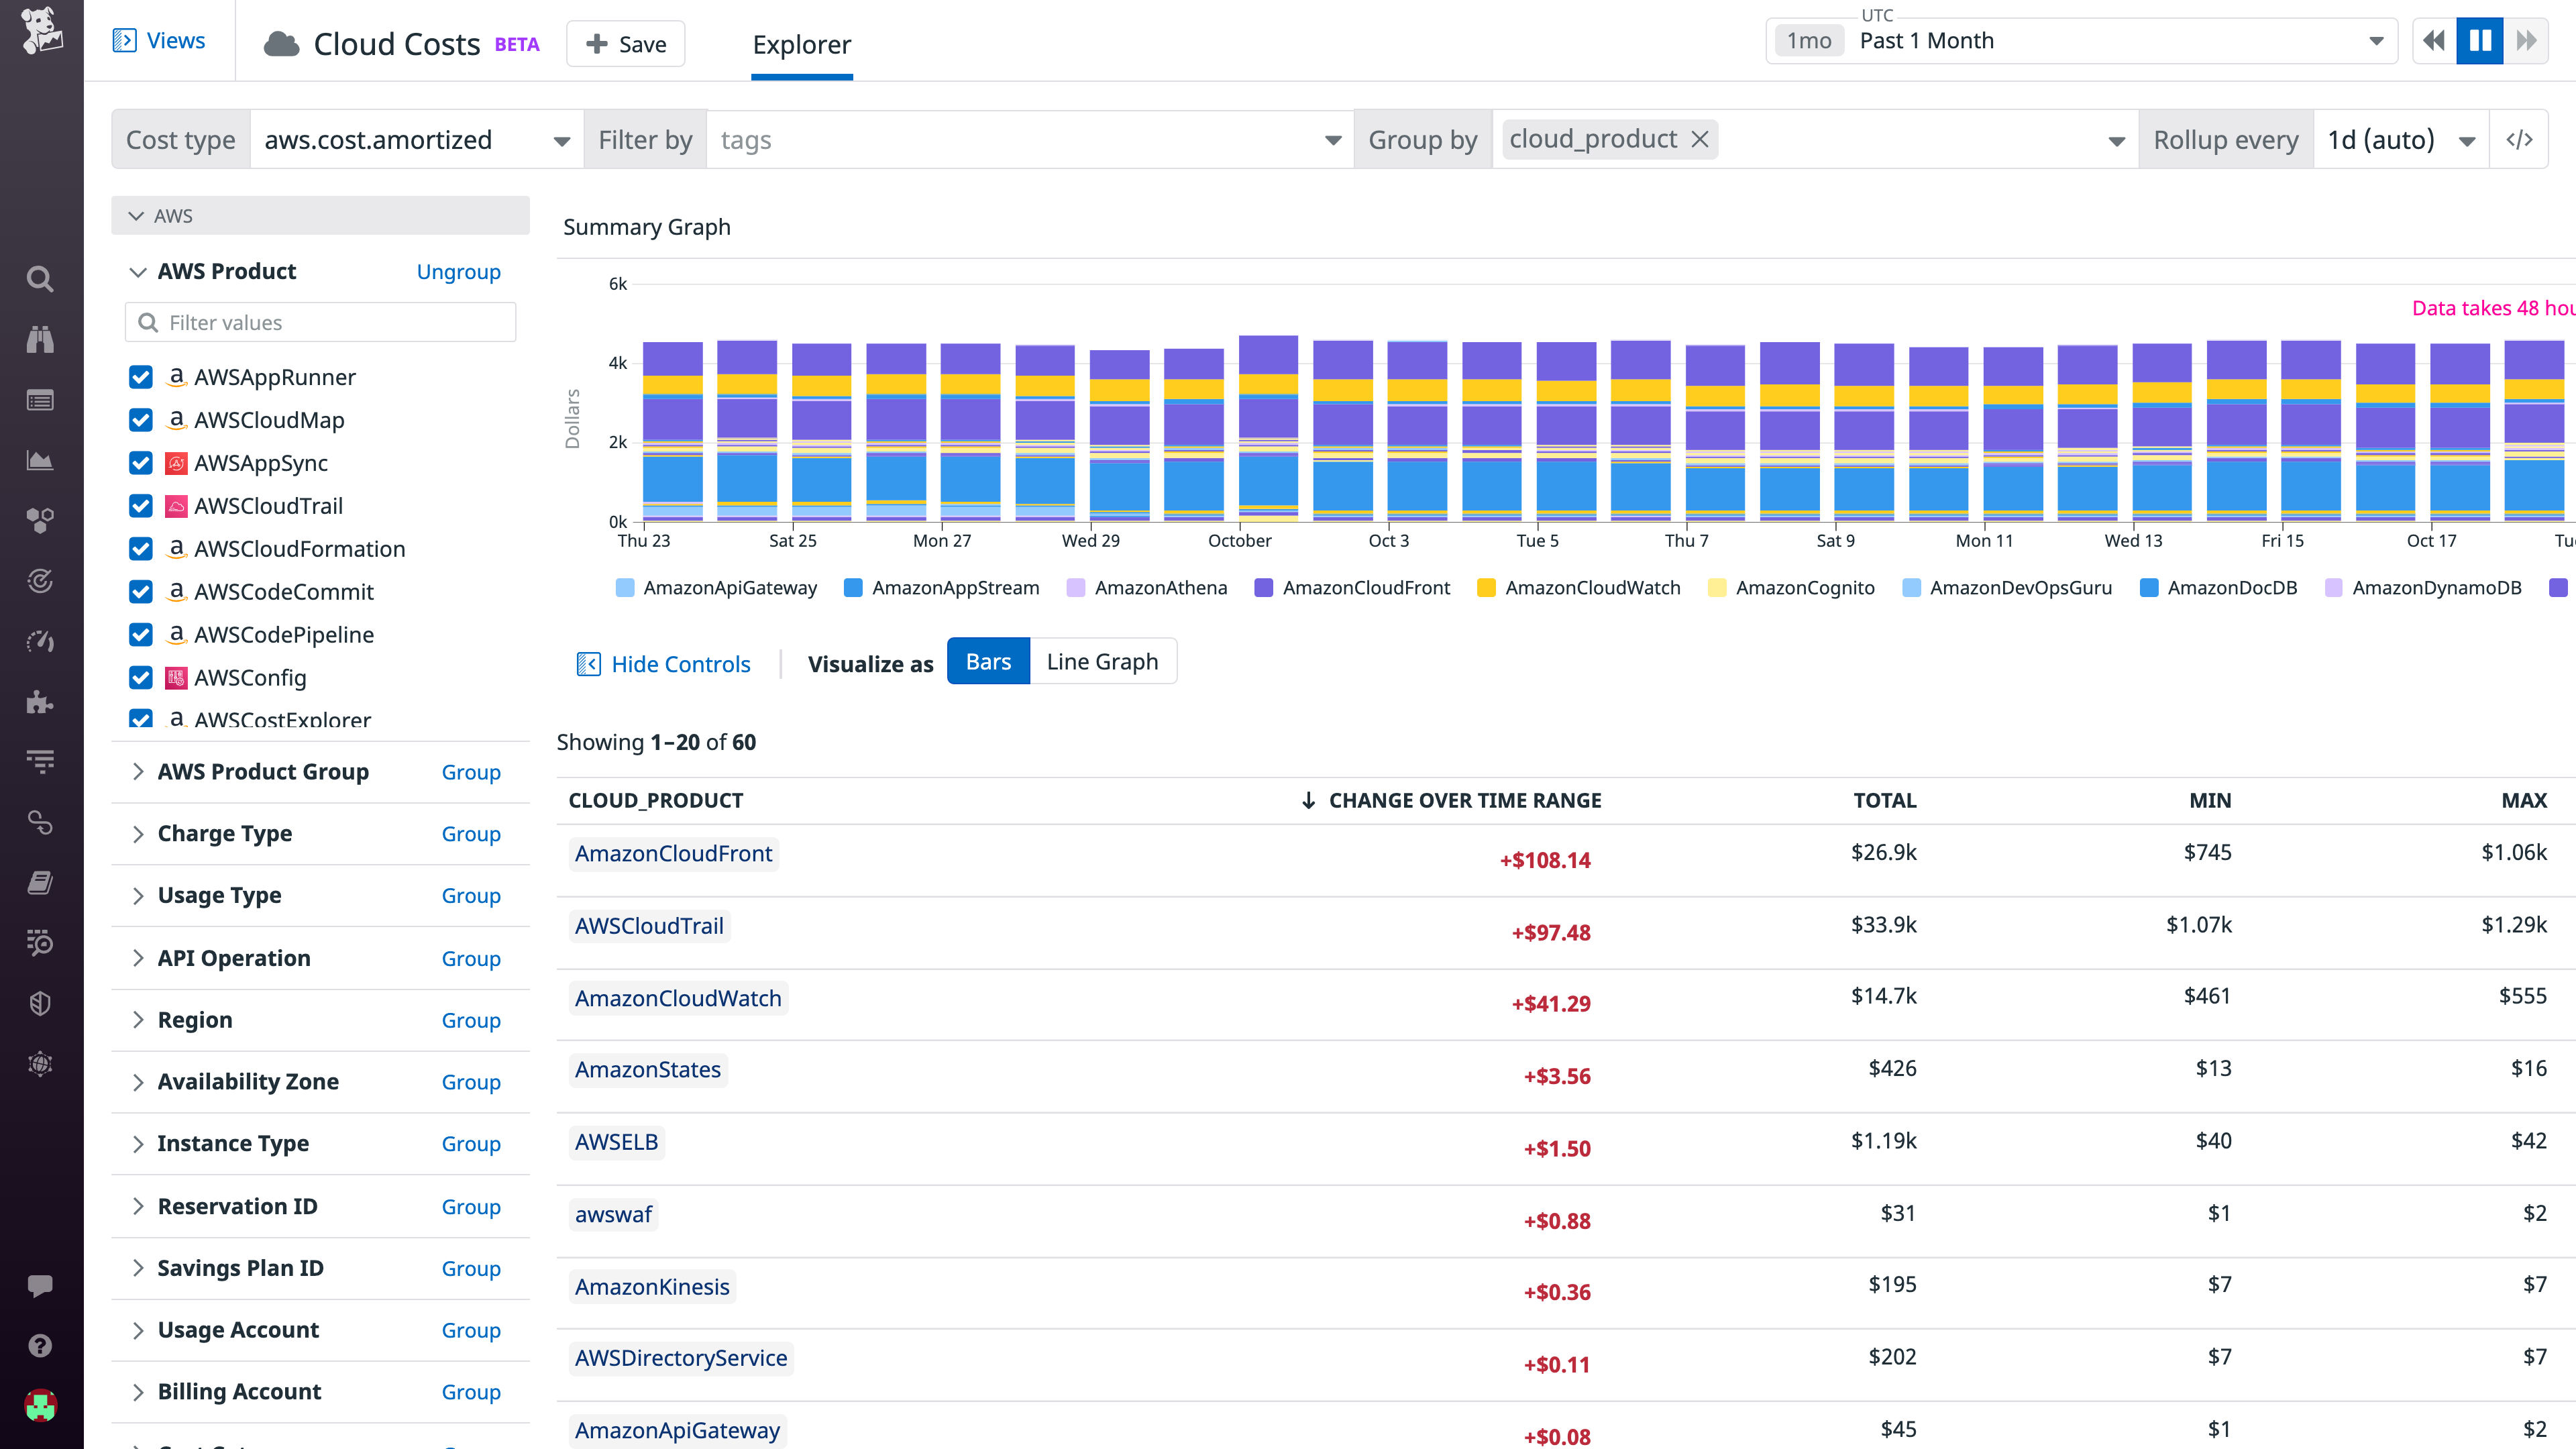
Task: Click the Save button
Action: pyautogui.click(x=625, y=43)
